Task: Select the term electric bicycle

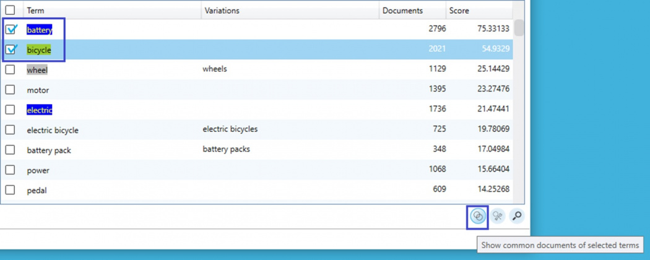Action: click(x=53, y=130)
